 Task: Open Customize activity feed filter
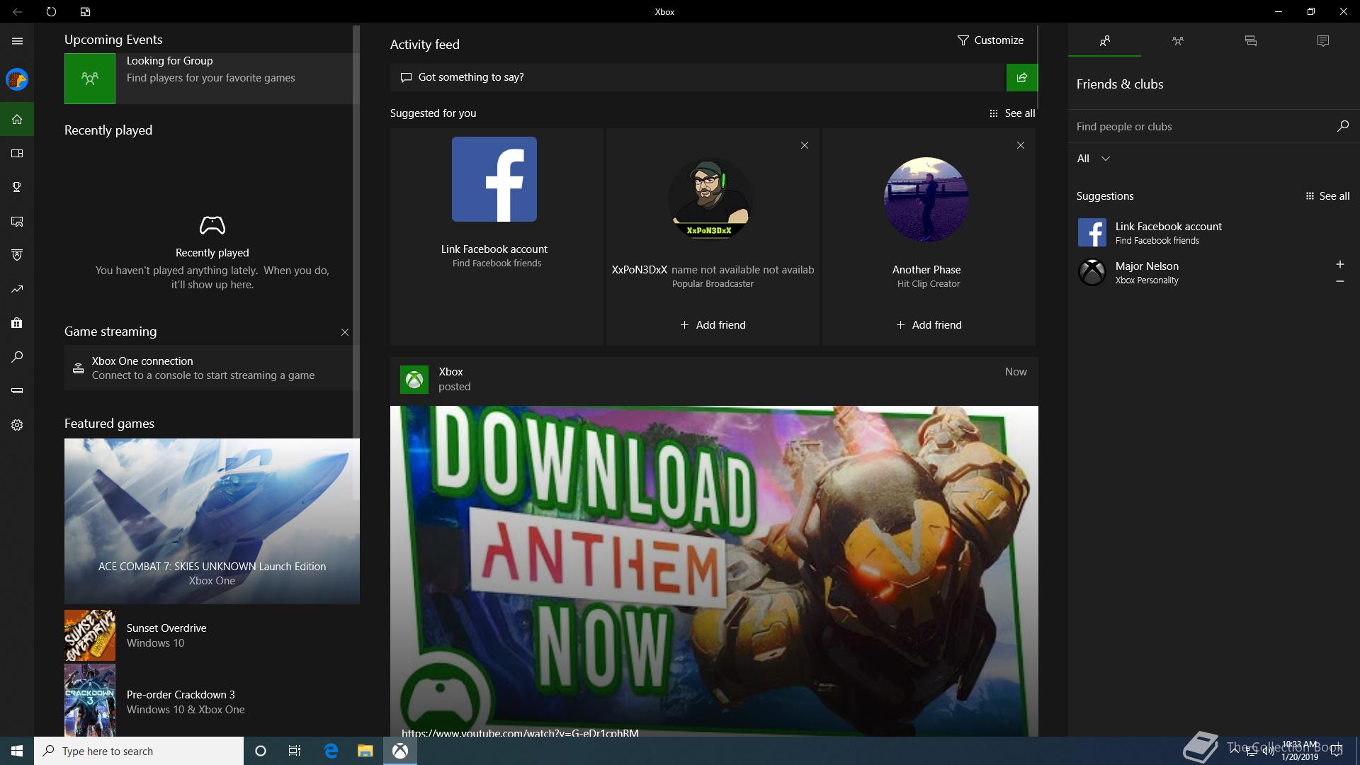pyautogui.click(x=990, y=40)
